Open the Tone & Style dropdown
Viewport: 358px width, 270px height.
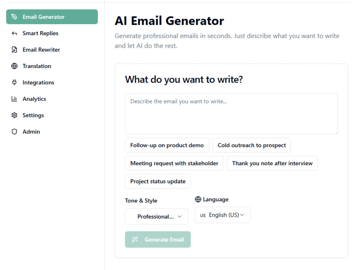156,216
